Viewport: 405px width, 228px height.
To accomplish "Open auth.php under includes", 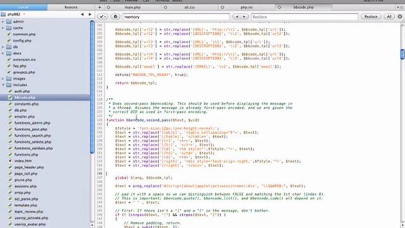I will coord(22,91).
